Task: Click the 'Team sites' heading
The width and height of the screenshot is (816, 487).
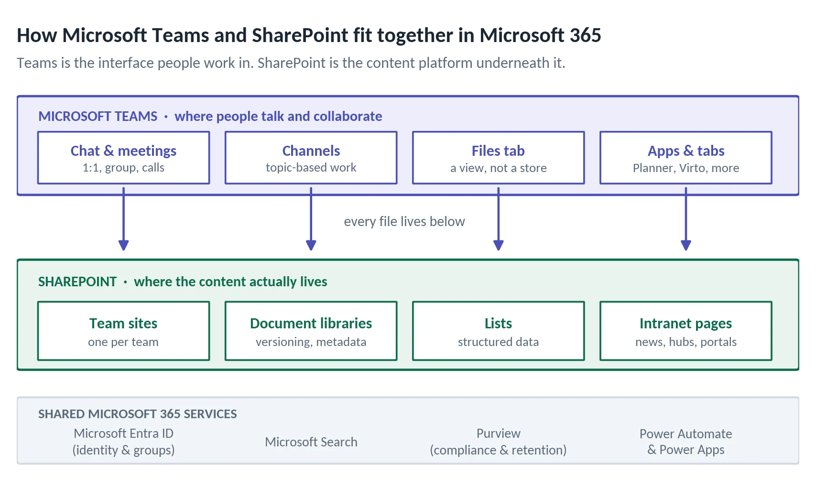Action: click(x=123, y=324)
